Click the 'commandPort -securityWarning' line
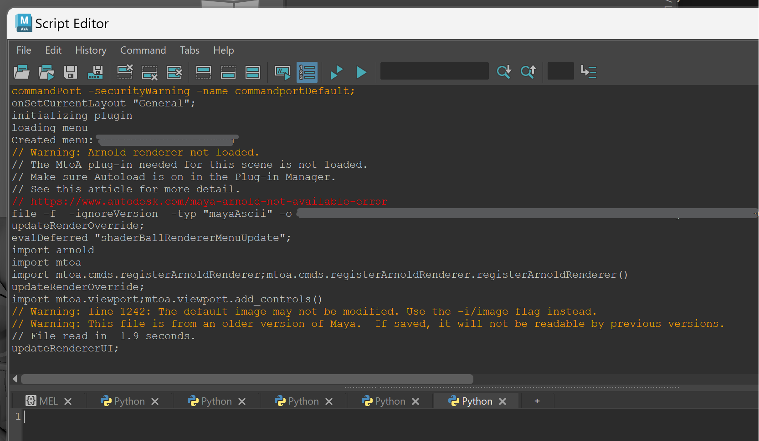The width and height of the screenshot is (759, 441). 183,91
